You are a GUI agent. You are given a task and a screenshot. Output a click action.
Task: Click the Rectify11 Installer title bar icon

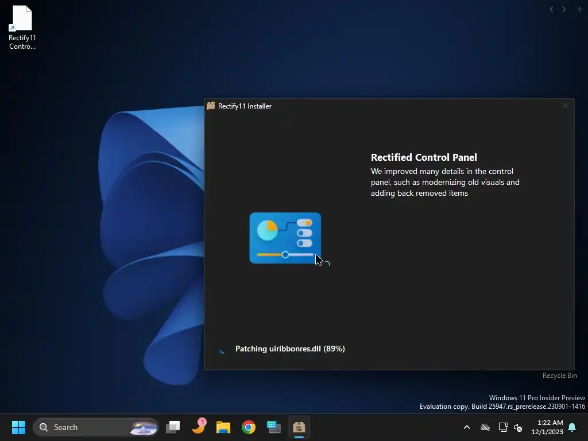point(211,106)
